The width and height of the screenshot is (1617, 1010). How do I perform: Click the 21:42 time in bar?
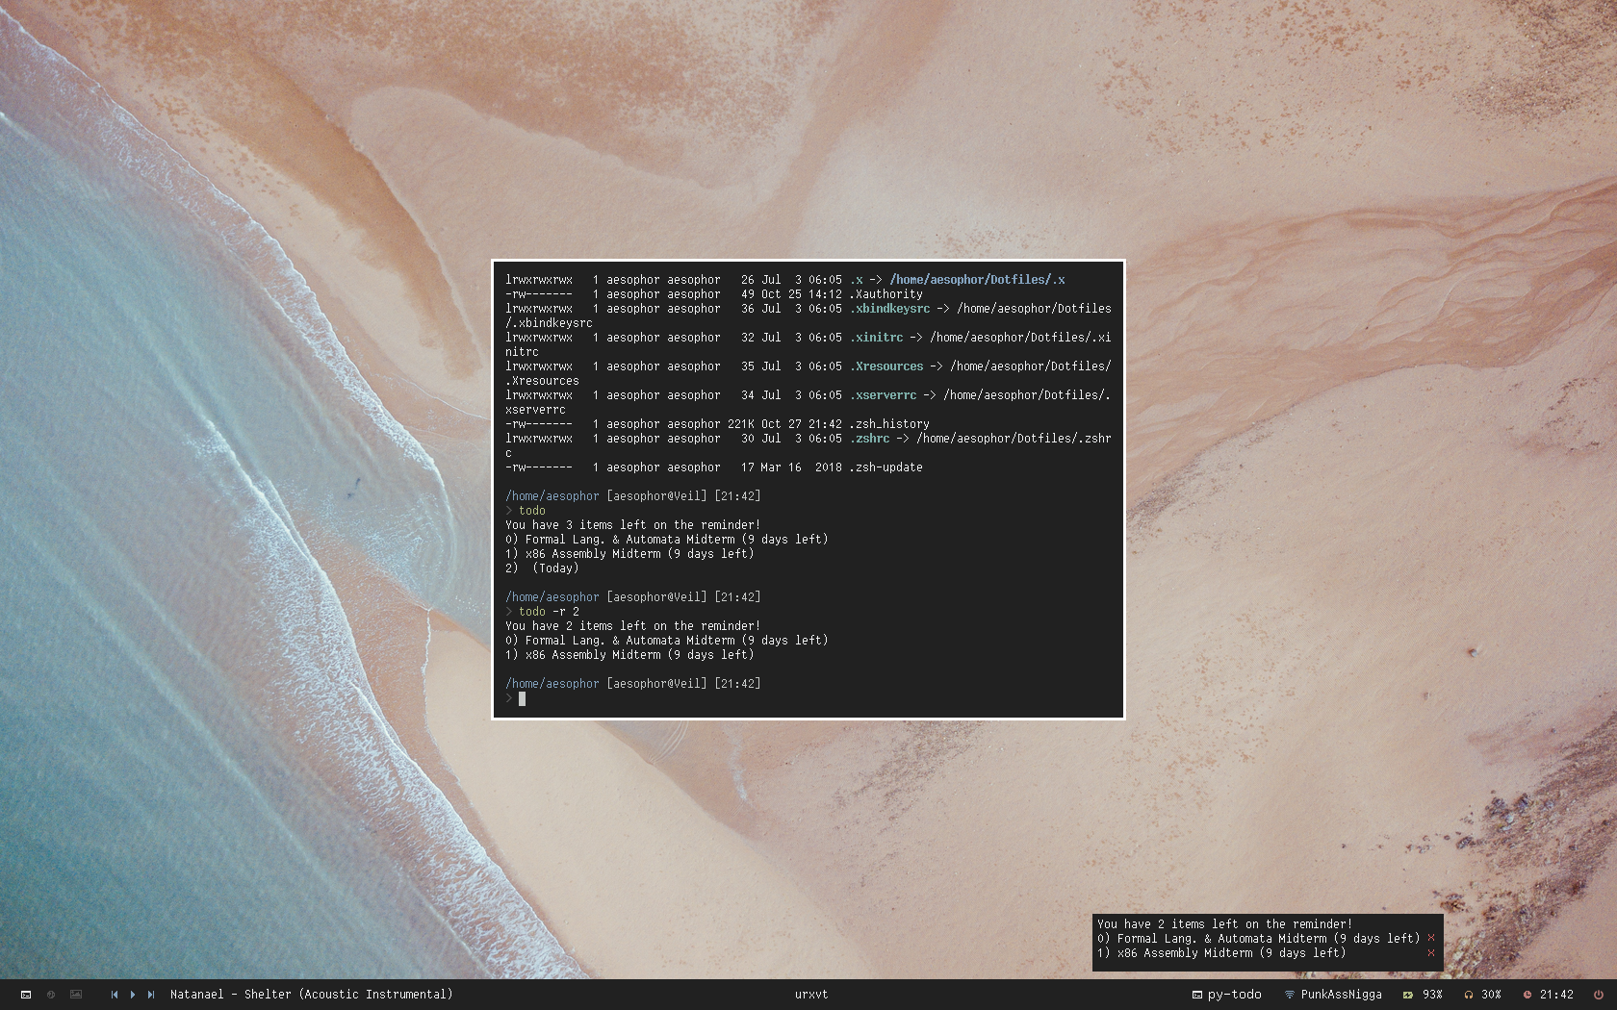[x=1556, y=995]
